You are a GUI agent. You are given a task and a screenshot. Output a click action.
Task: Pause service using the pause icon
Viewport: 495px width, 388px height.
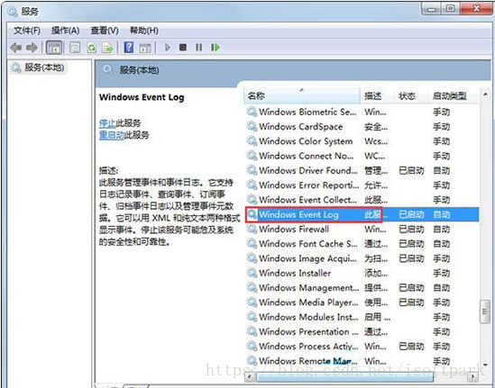199,48
